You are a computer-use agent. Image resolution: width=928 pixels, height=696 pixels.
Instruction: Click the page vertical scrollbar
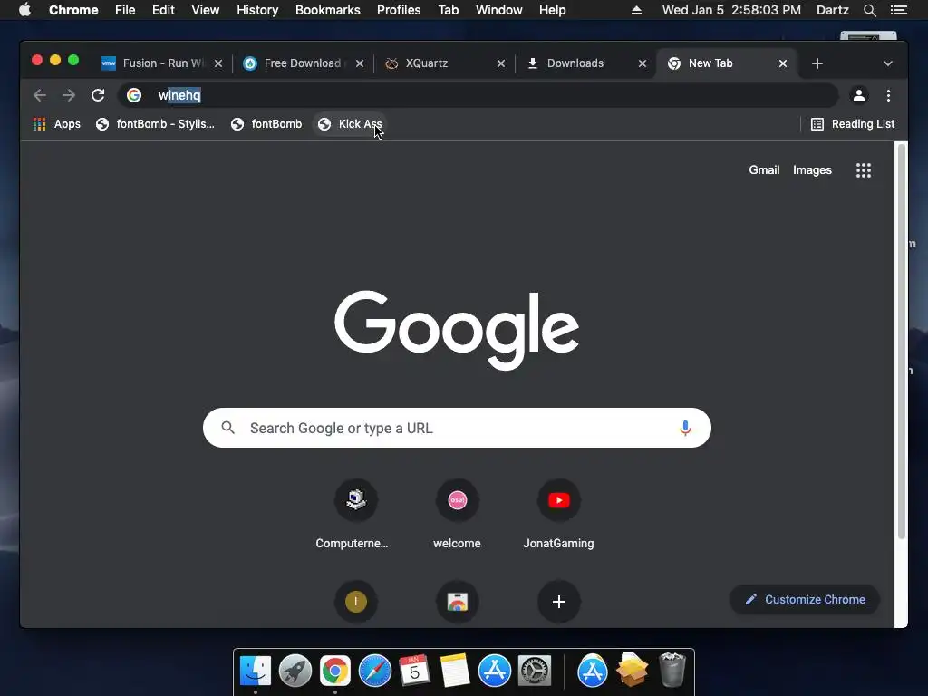(x=902, y=341)
